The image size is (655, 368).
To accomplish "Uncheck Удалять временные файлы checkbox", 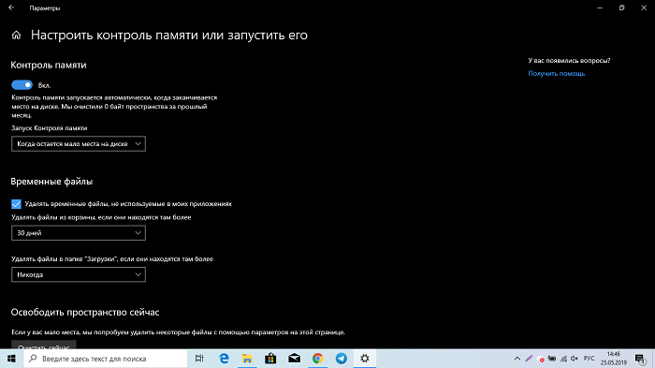I will click(16, 203).
